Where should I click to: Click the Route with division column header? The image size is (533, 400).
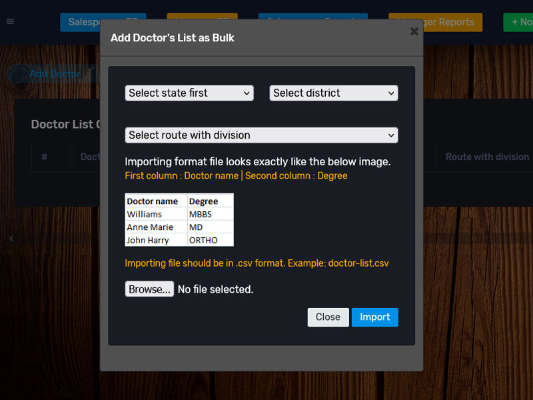(x=487, y=157)
